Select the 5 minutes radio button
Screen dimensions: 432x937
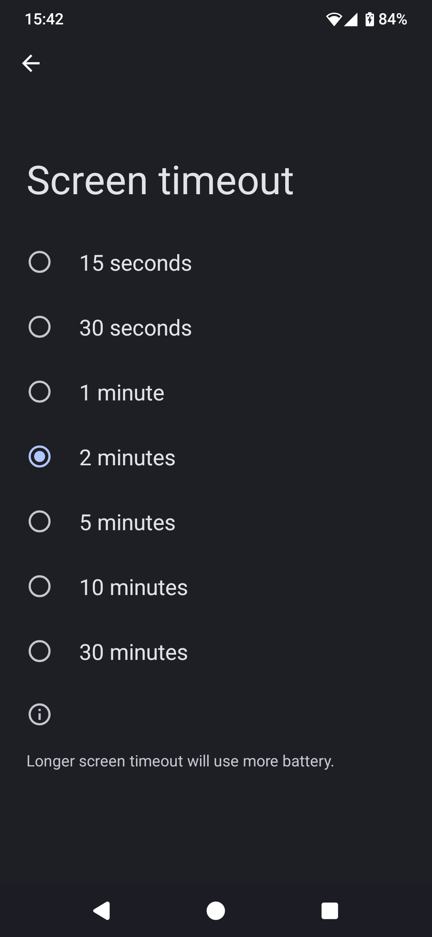pos(40,522)
